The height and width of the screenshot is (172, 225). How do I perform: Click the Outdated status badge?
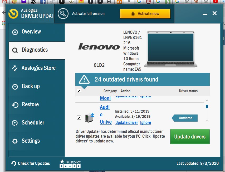coord(184,118)
